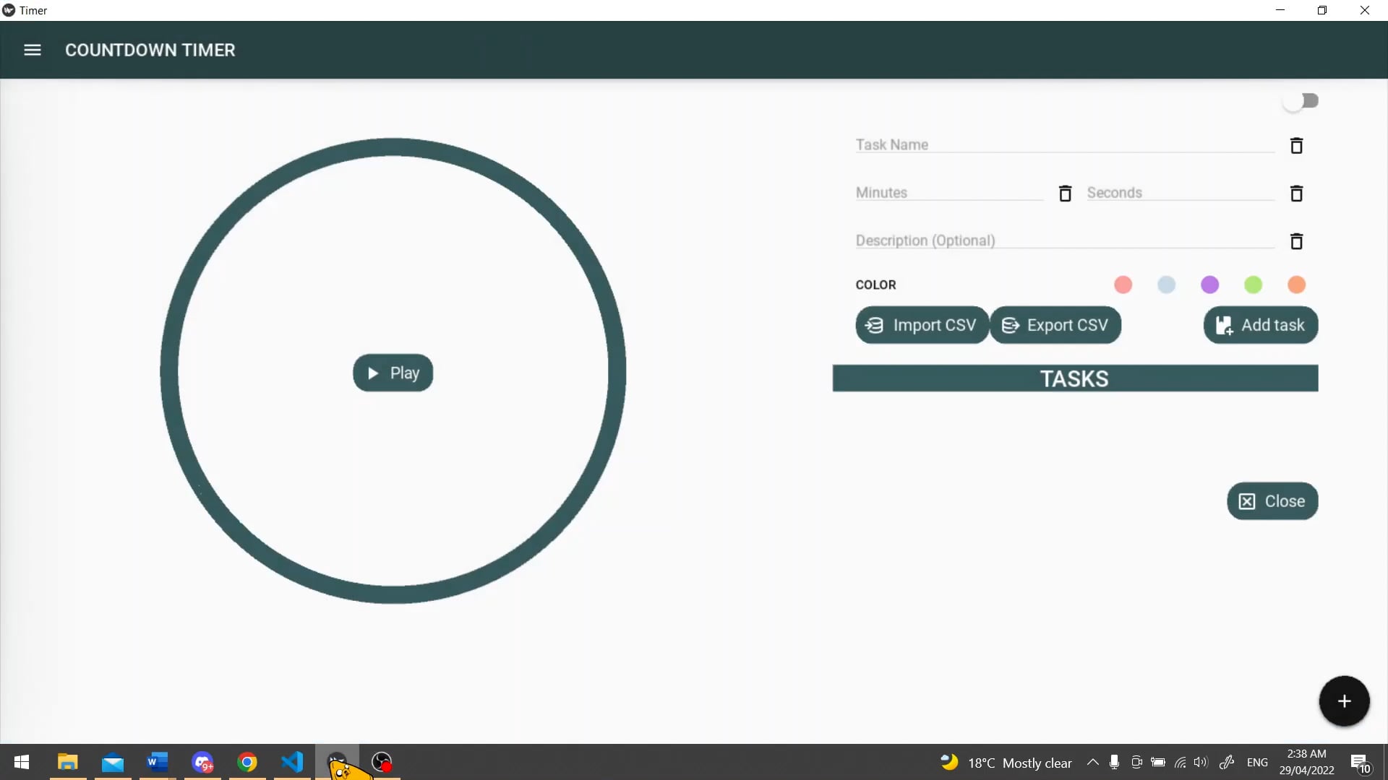Click the Minutes input field
The width and height of the screenshot is (1388, 780).
[954, 192]
